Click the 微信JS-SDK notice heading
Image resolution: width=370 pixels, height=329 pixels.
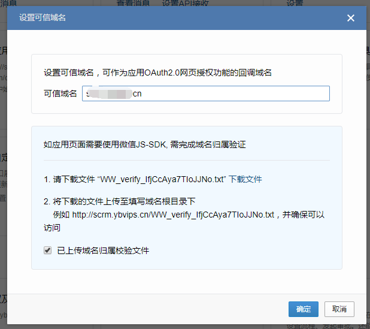(x=145, y=144)
